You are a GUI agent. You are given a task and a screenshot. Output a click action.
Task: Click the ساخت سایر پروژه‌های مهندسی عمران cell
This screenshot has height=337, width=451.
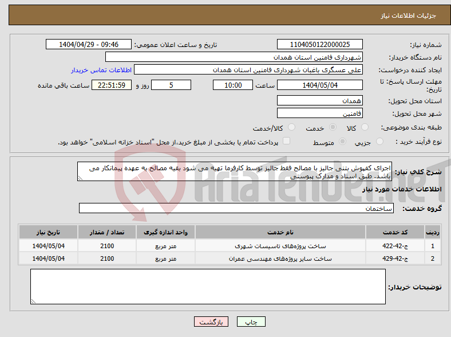tap(280, 258)
